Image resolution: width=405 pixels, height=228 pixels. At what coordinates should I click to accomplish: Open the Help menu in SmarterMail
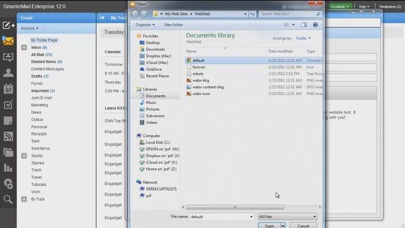[364, 6]
